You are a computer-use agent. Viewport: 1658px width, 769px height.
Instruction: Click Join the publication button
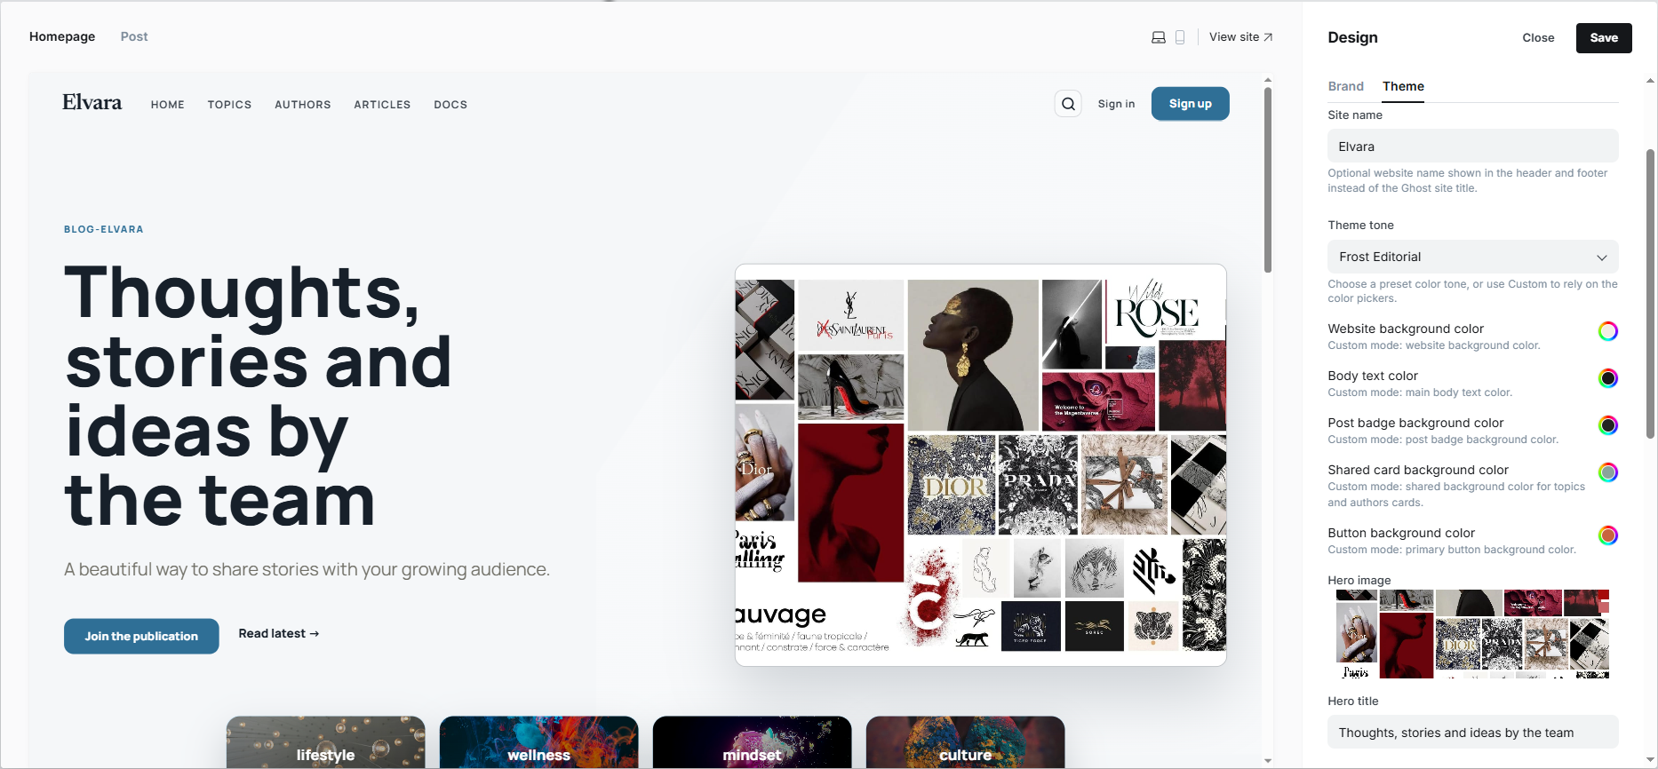[141, 636]
